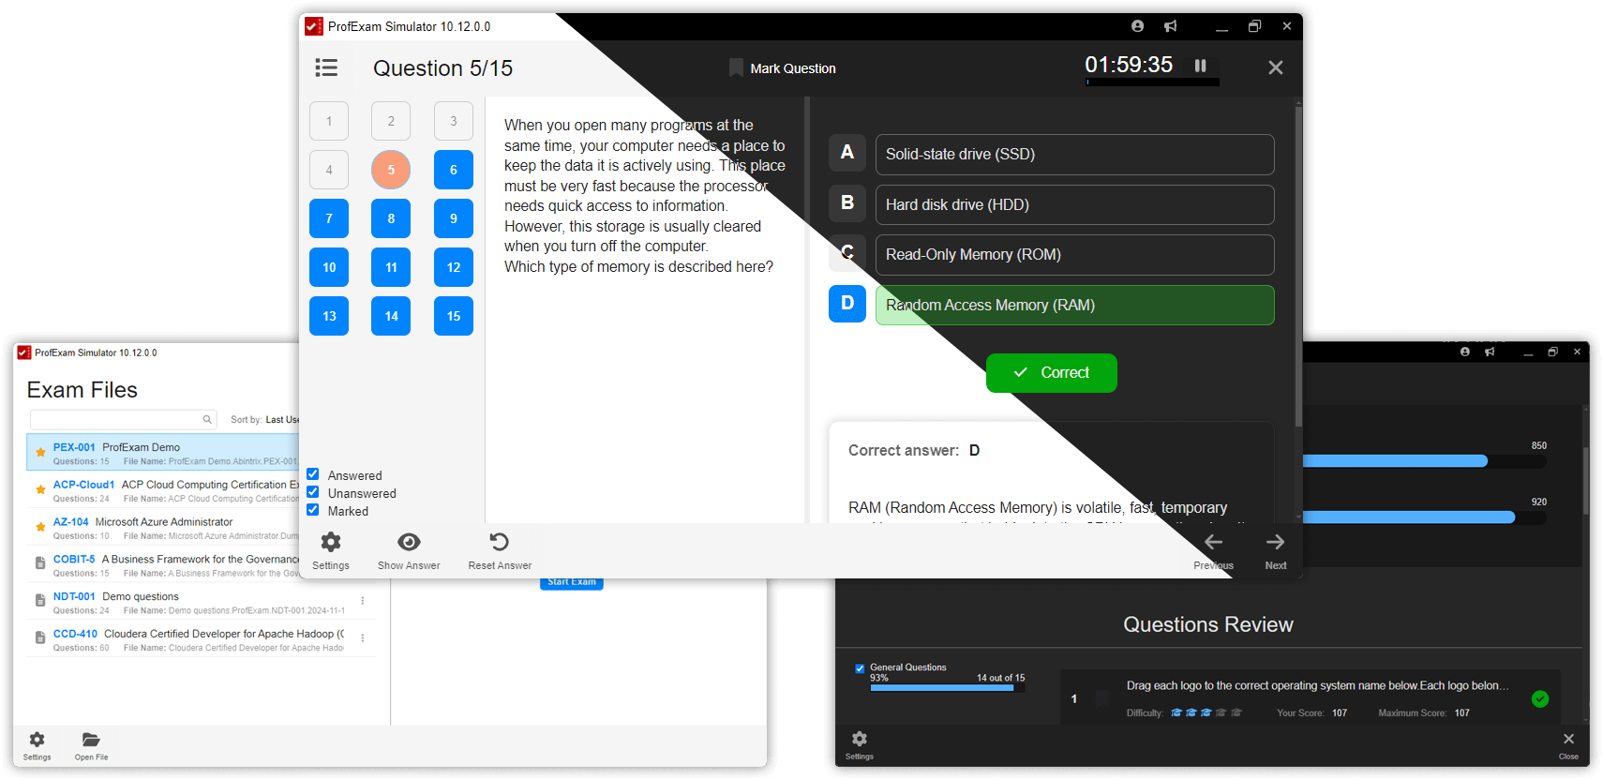Choose the Solid-state drive (SSD) answer
This screenshot has width=1603, height=780.
(x=1074, y=155)
